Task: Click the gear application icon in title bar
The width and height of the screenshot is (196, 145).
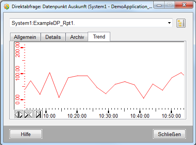Action: pyautogui.click(x=7, y=7)
